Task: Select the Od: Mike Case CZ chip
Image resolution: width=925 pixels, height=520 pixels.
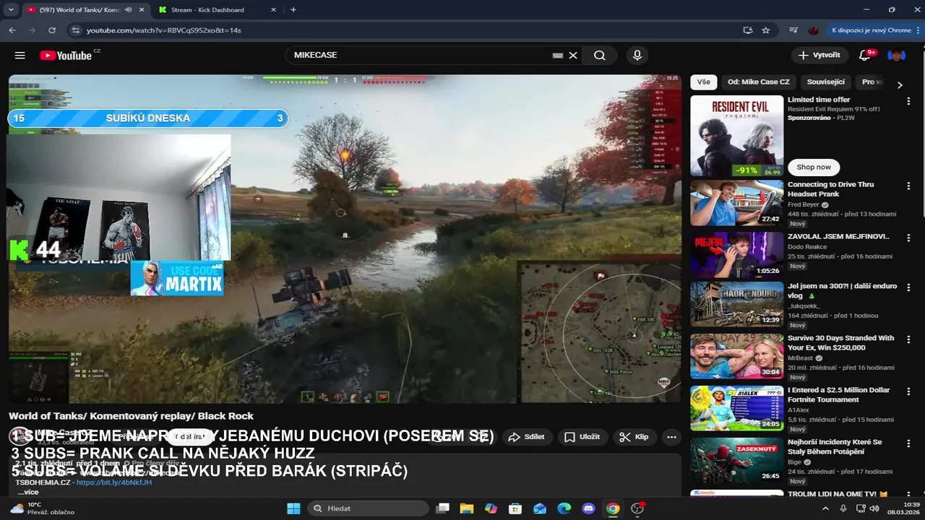Action: (759, 82)
